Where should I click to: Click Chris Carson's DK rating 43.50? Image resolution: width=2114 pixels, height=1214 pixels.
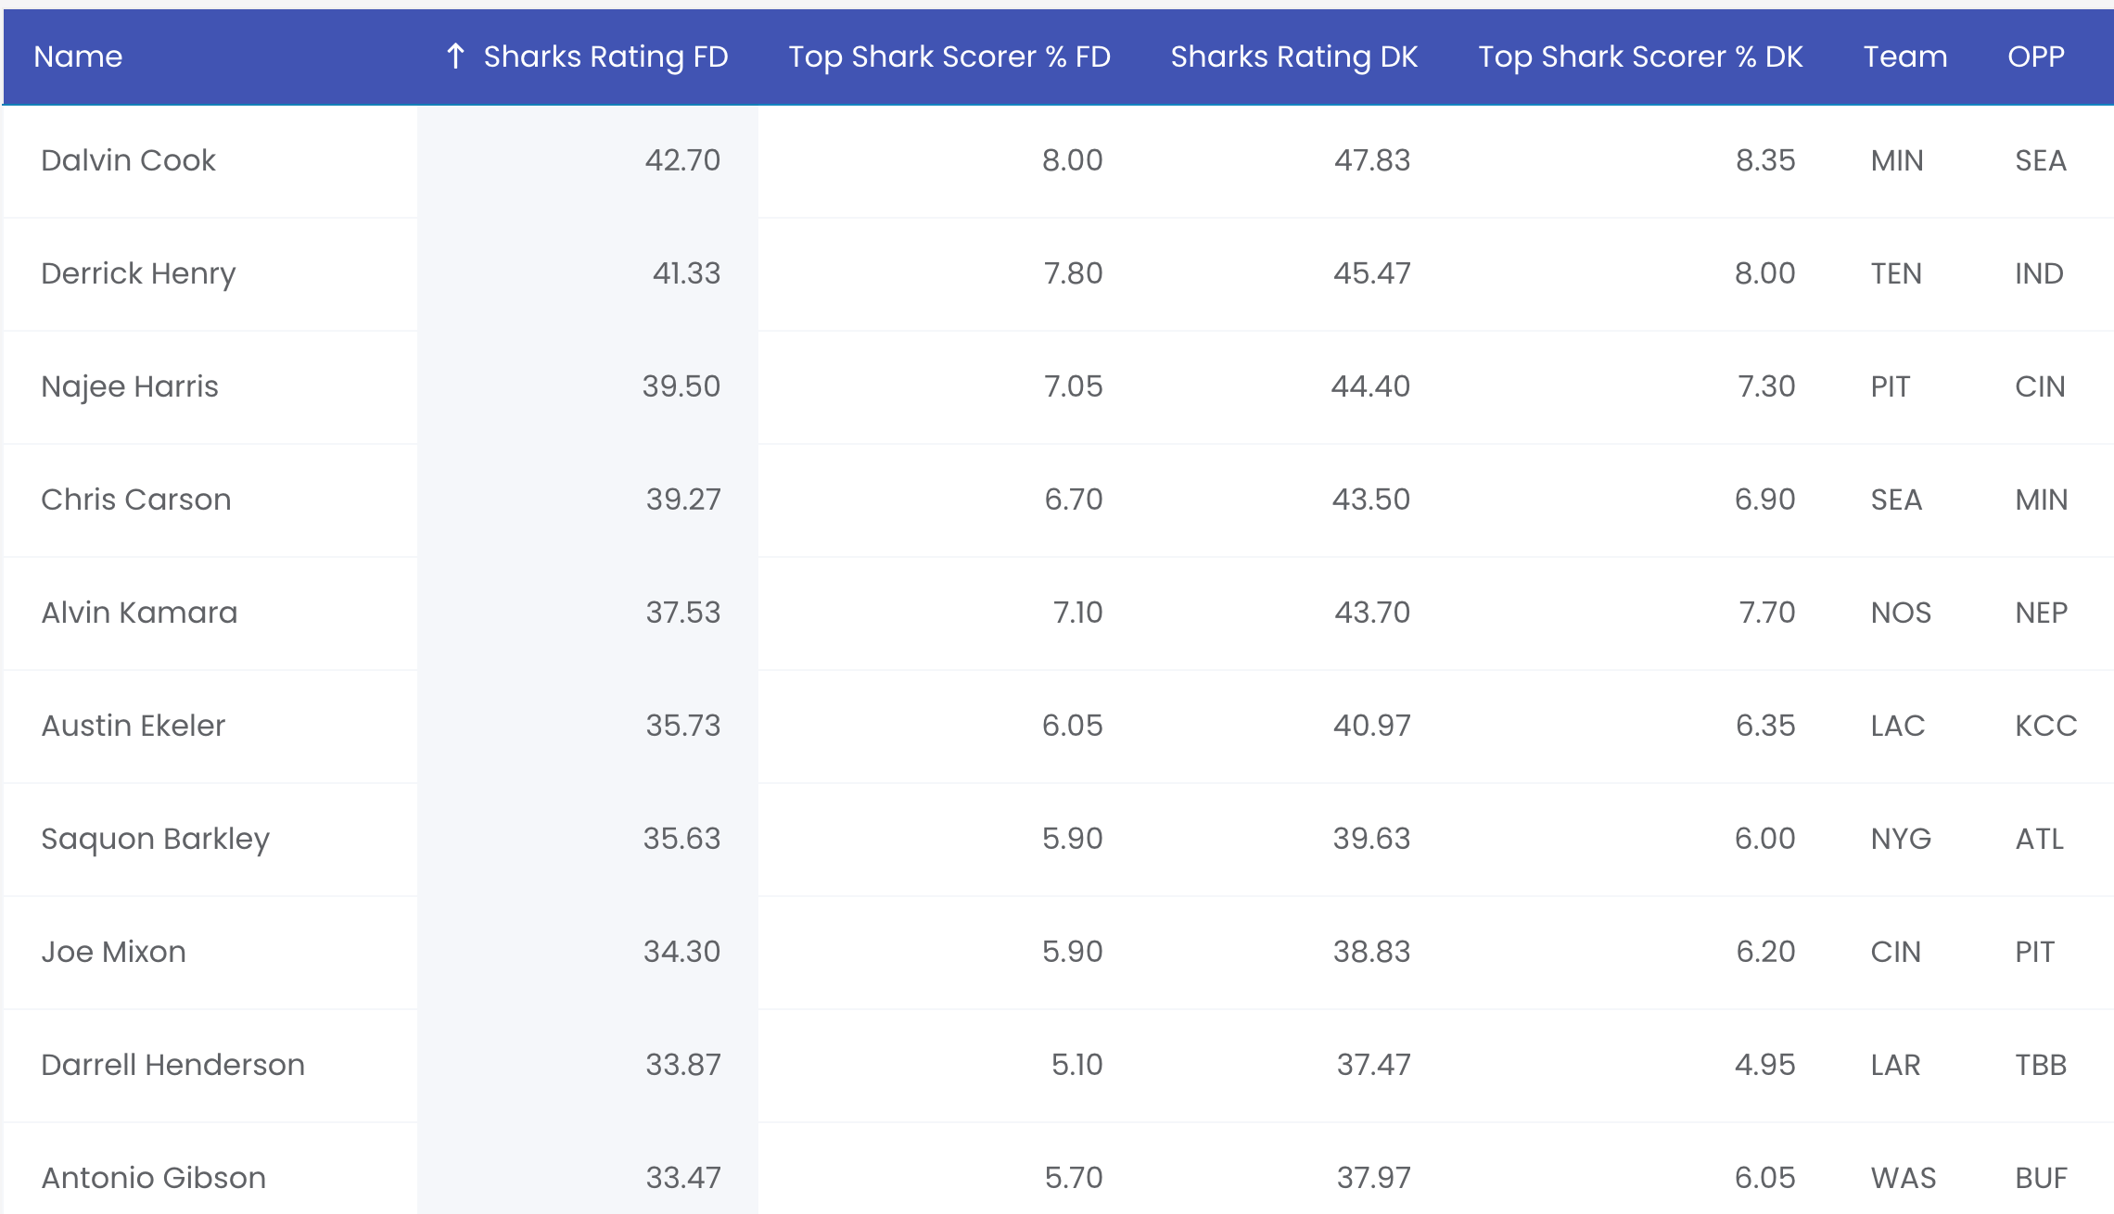(1371, 500)
